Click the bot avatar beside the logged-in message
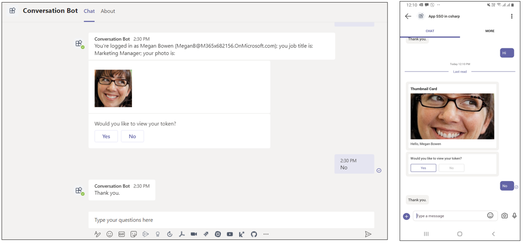 pyautogui.click(x=79, y=44)
